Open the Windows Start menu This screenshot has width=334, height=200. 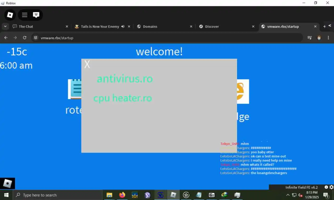pyautogui.click(x=6, y=195)
